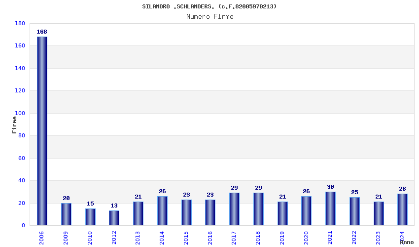
Task: Click the value label 13
Action: coord(114,206)
